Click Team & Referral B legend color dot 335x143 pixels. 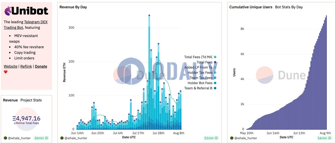[215, 88]
